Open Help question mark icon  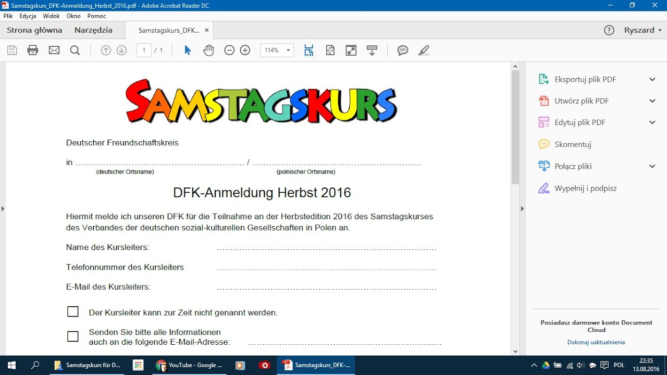(x=609, y=30)
